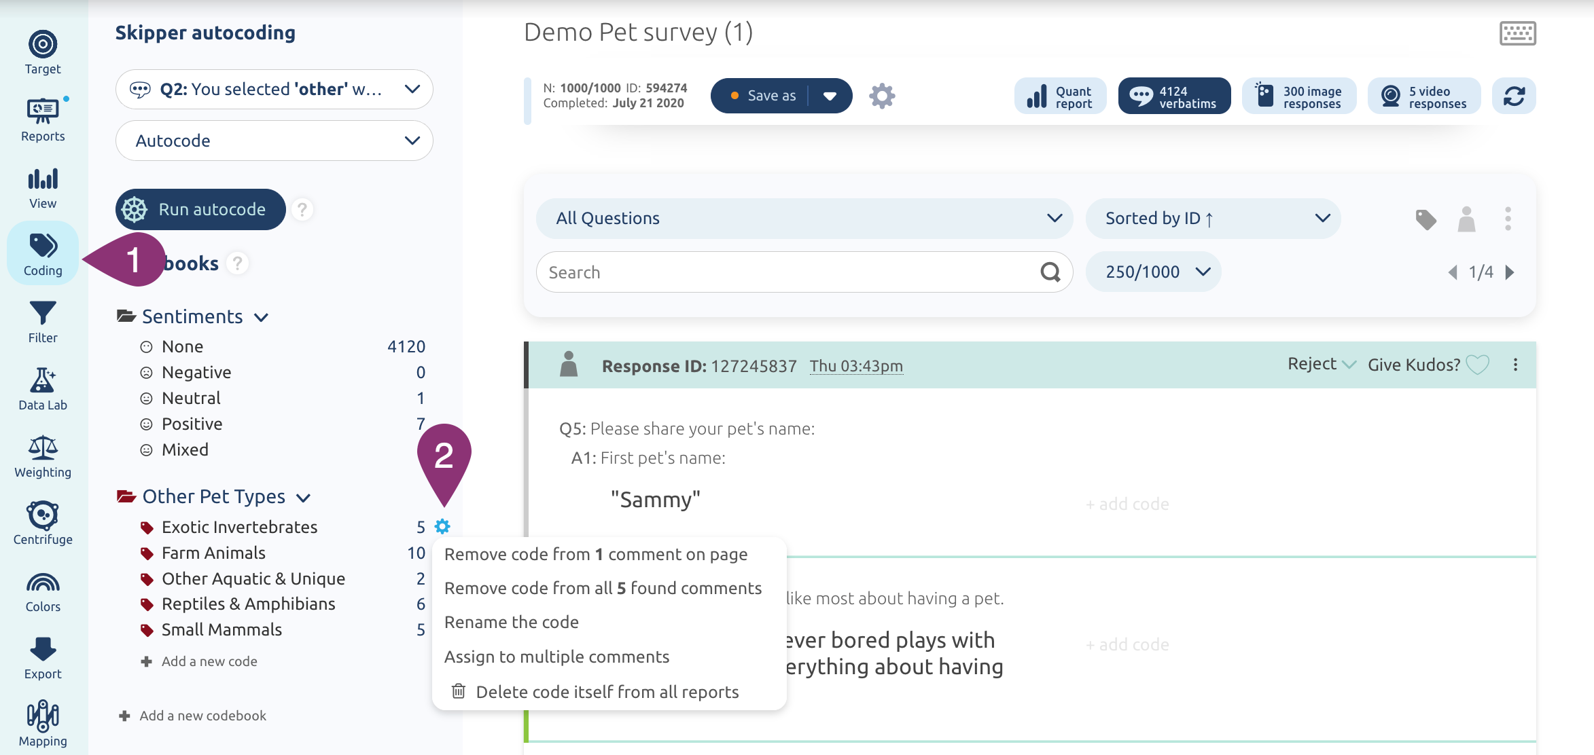The width and height of the screenshot is (1594, 755).
Task: Choose Remove code from all 5 found comments
Action: point(603,588)
